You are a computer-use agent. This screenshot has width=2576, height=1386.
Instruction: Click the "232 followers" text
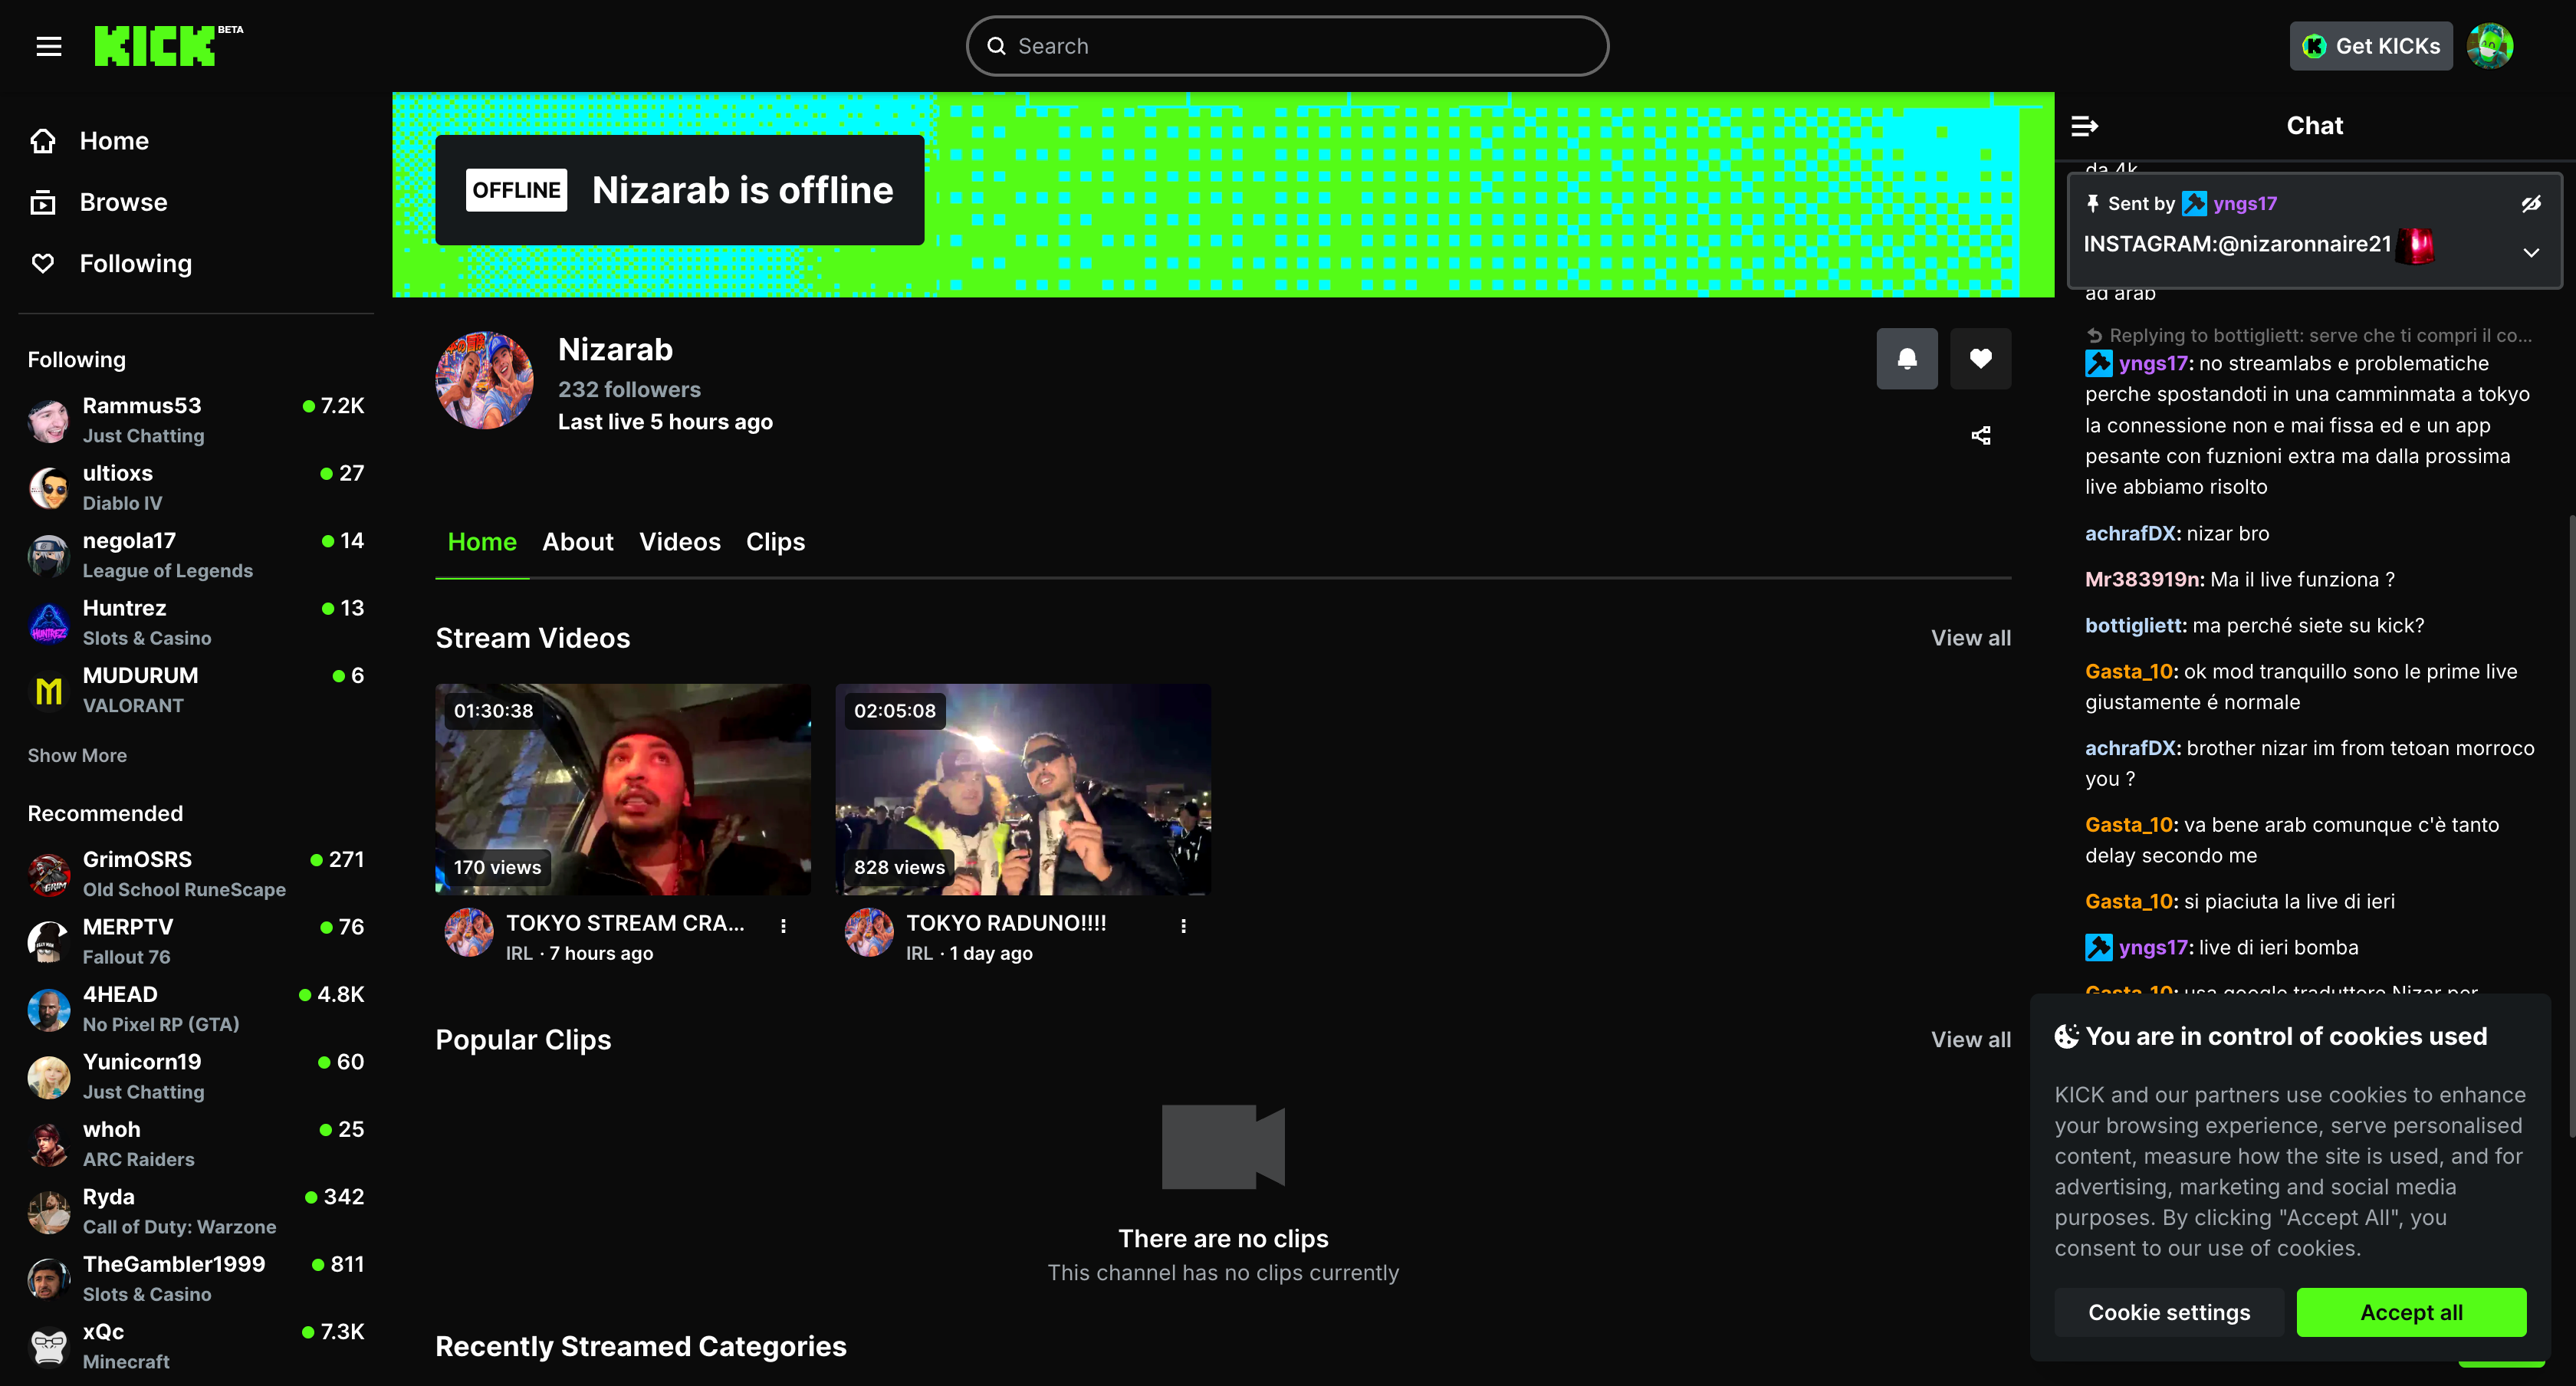tap(629, 390)
